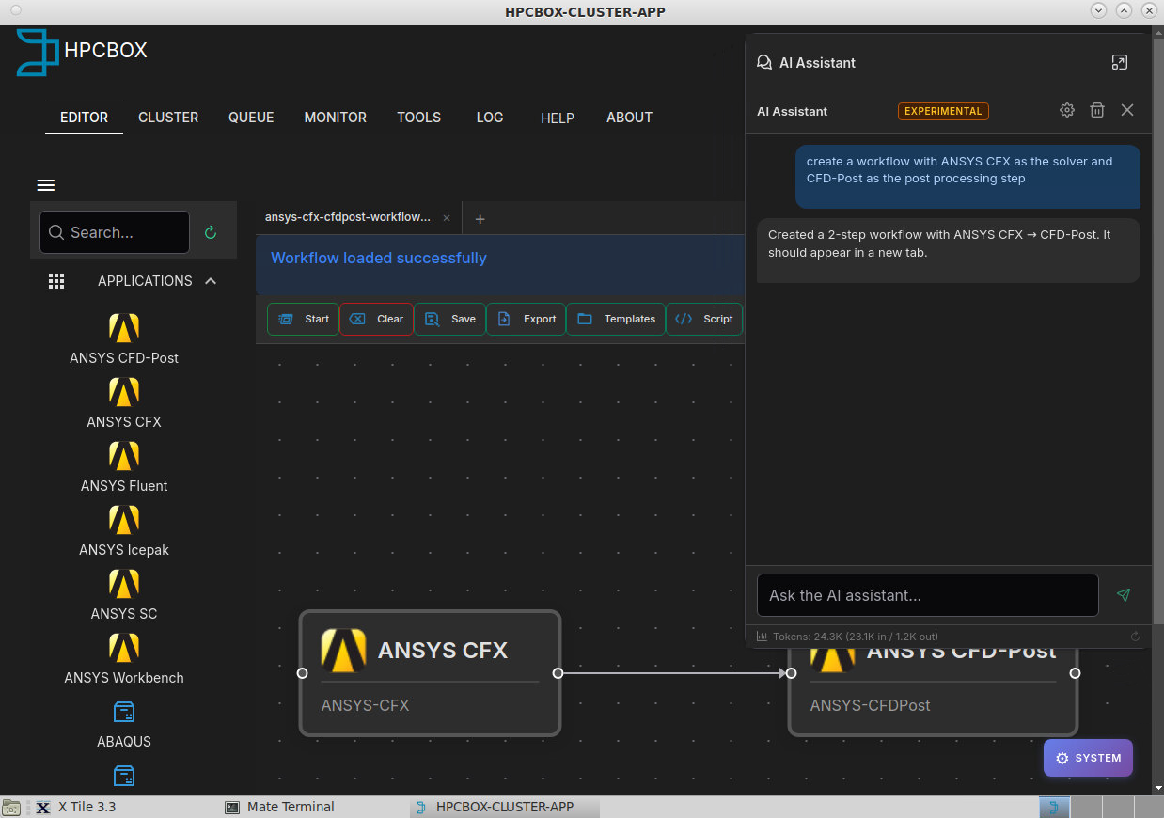Switch to the EDITOR tab
Viewport: 1164px width, 818px height.
[x=84, y=118]
